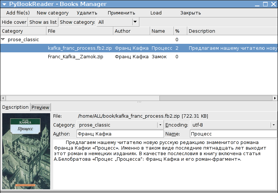
Task: Sort by the Description column header
Action: (x=232, y=31)
